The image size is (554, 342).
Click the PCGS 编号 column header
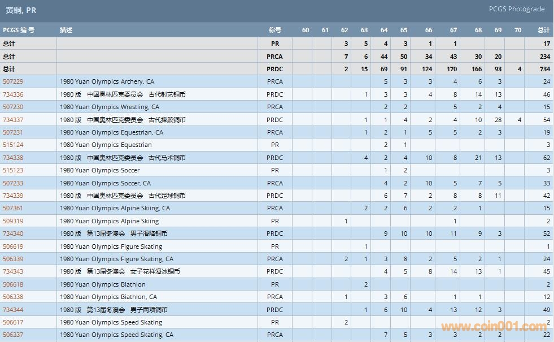pyautogui.click(x=19, y=30)
